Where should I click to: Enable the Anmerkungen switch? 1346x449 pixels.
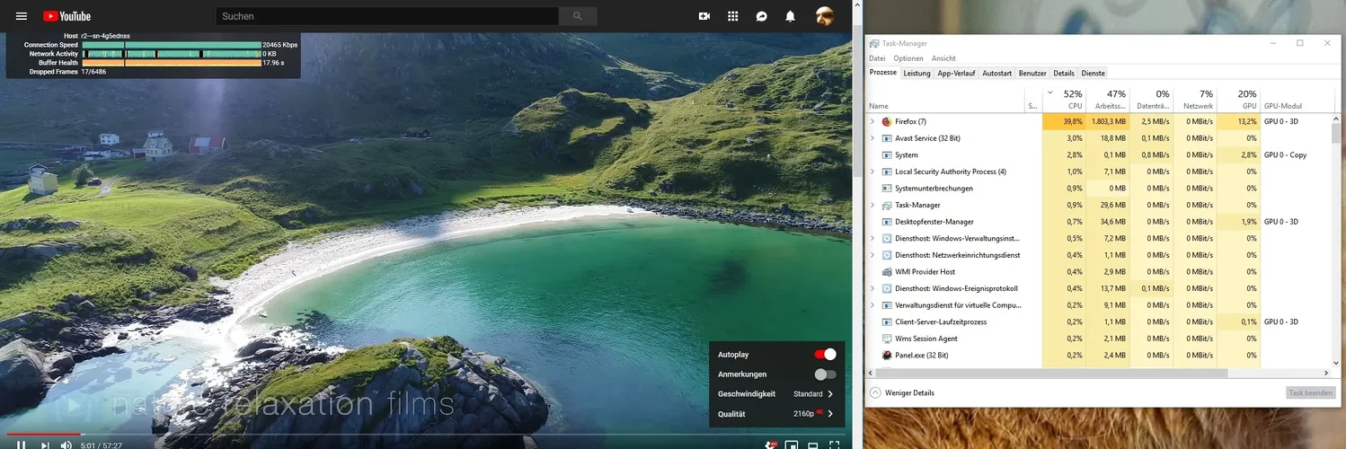[825, 374]
